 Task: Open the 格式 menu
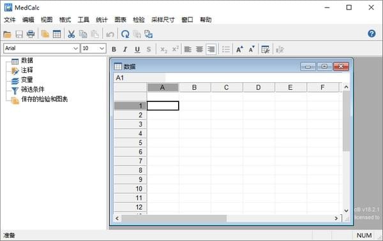tap(65, 20)
